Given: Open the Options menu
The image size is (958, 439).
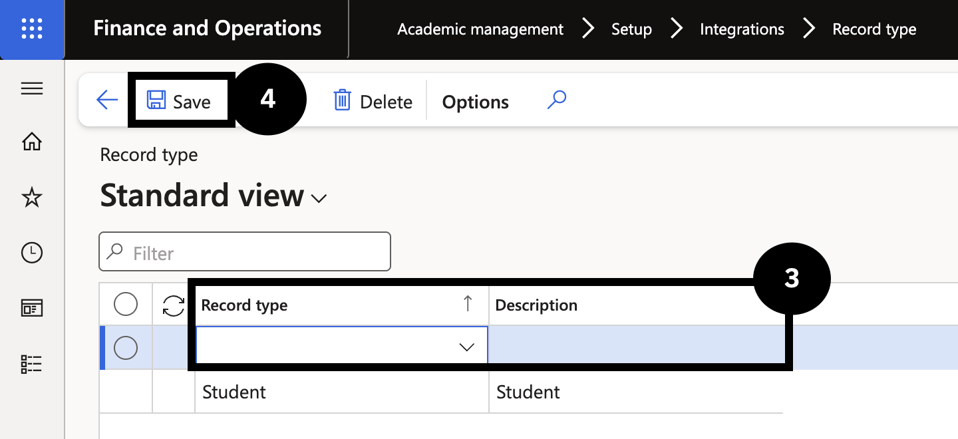Looking at the screenshot, I should pos(476,102).
